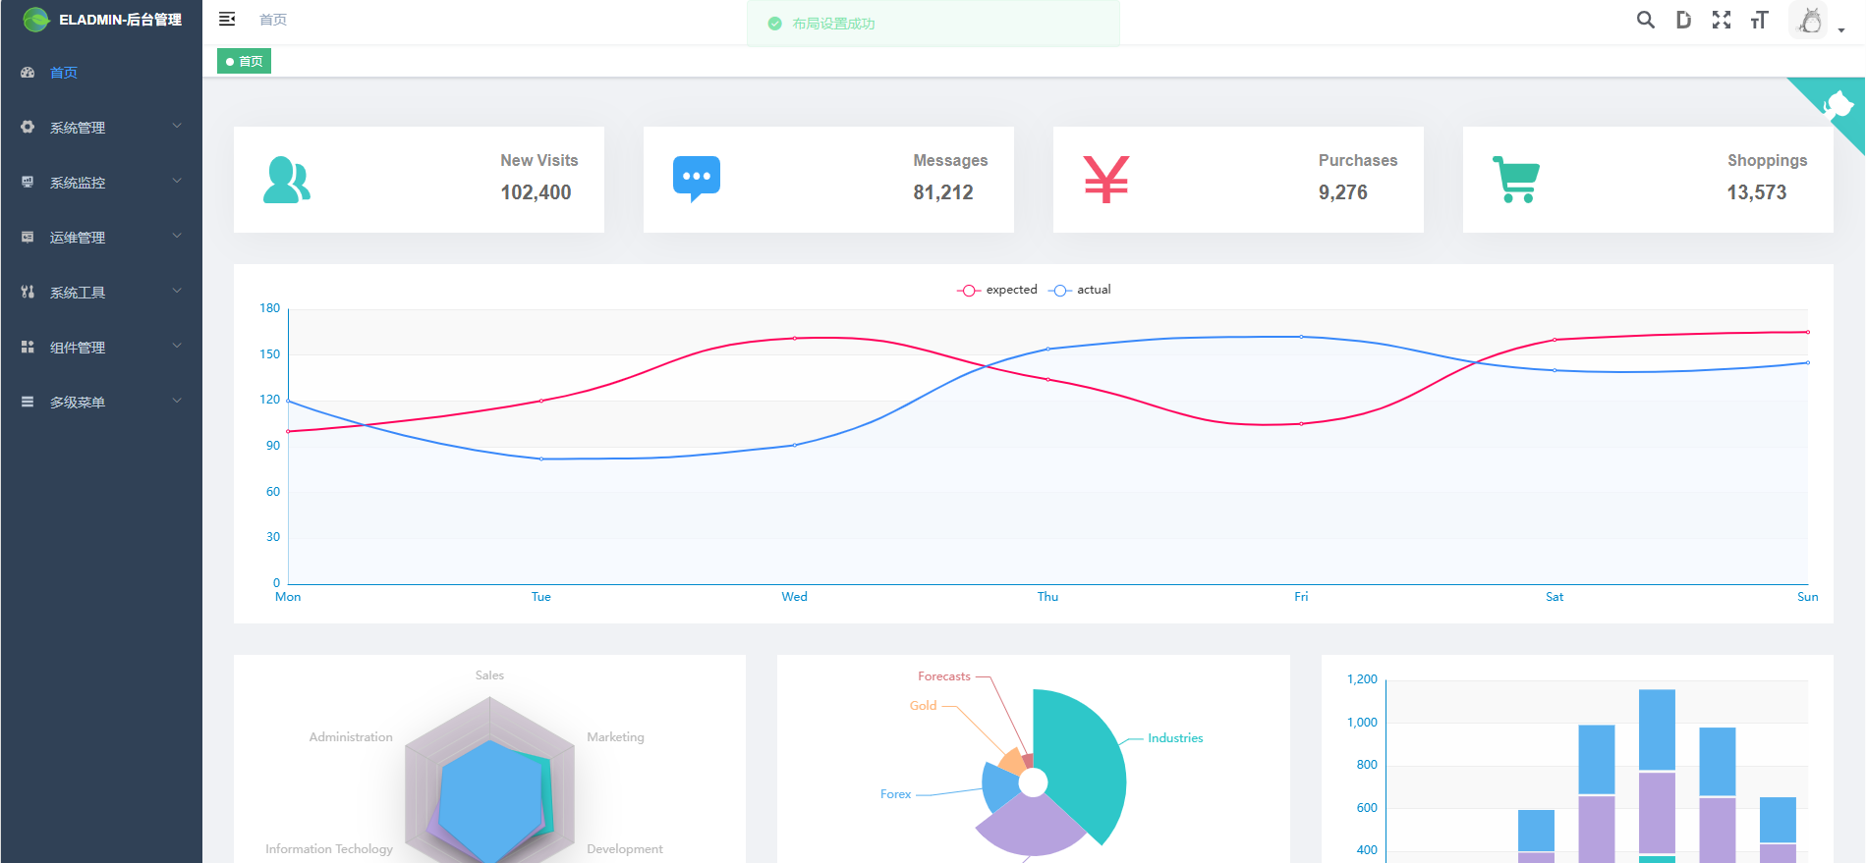1866x863 pixels.
Task: Click the GitHub corner octocat icon
Action: 1837,105
